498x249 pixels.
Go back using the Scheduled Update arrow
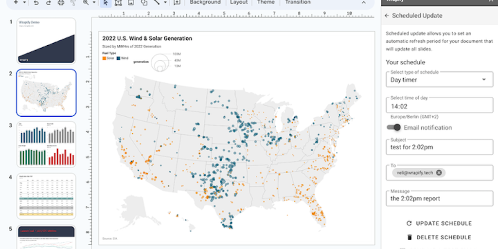click(387, 16)
